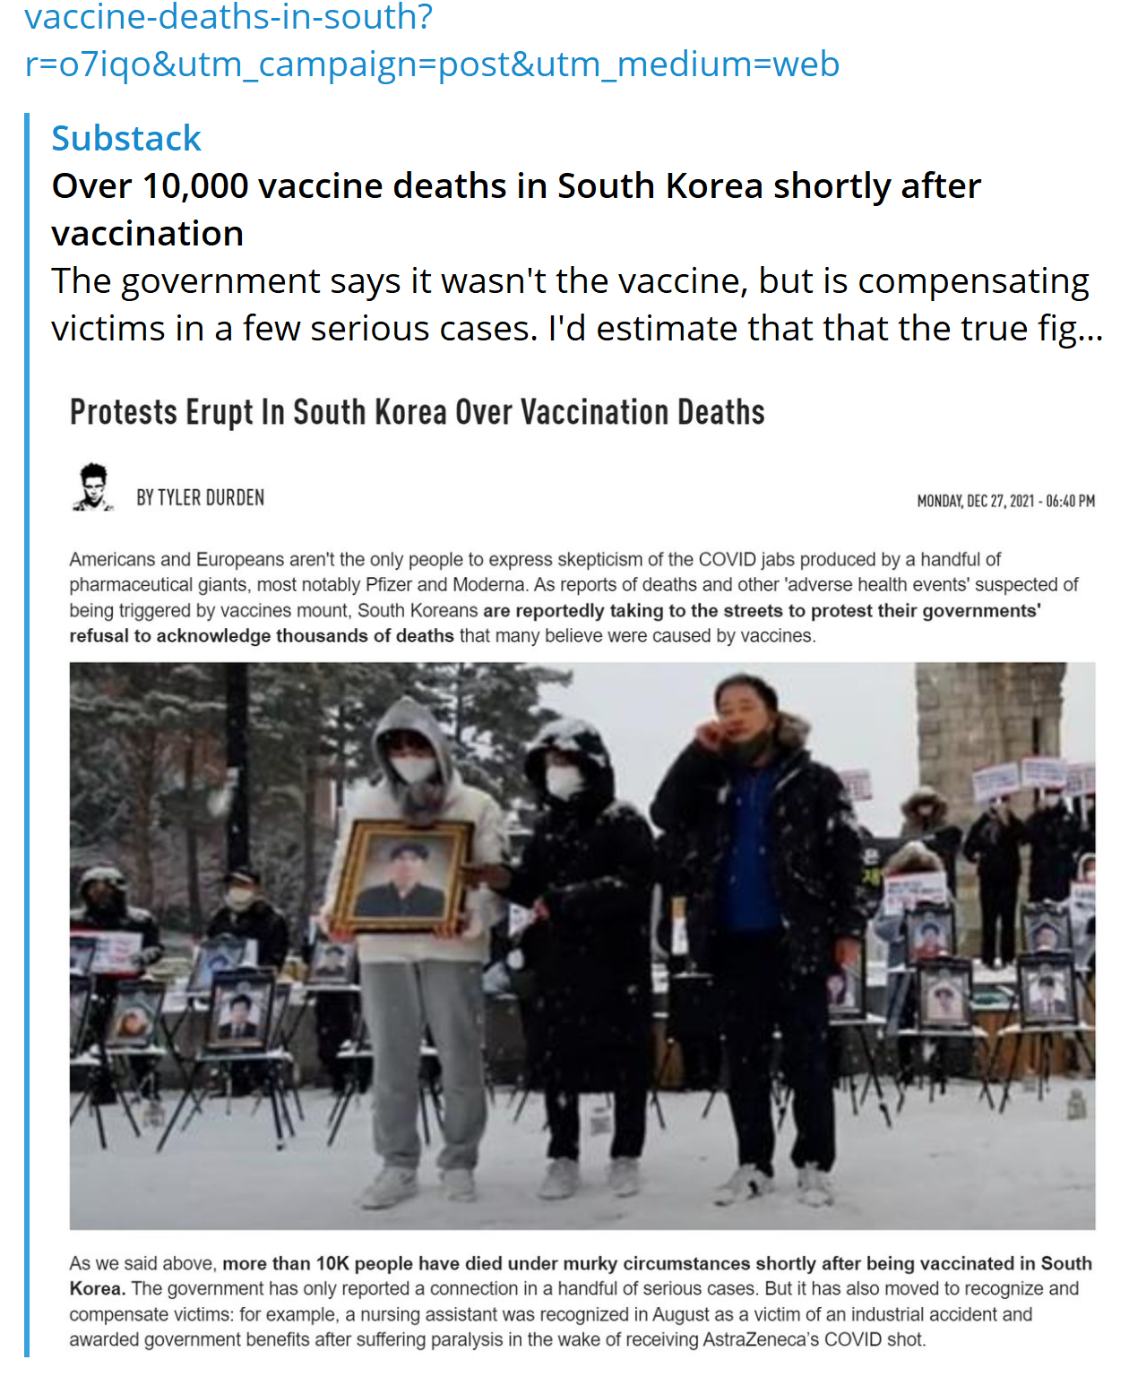1129x1377 pixels.
Task: Open the vaccine-deaths-in-south URL link
Action: pyautogui.click(x=432, y=40)
